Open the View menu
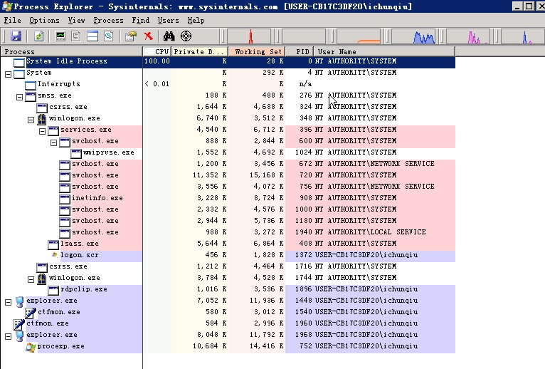 point(76,20)
